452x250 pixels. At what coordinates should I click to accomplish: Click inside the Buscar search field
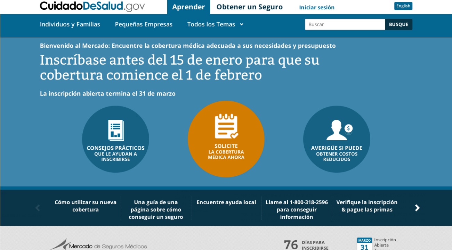[345, 24]
